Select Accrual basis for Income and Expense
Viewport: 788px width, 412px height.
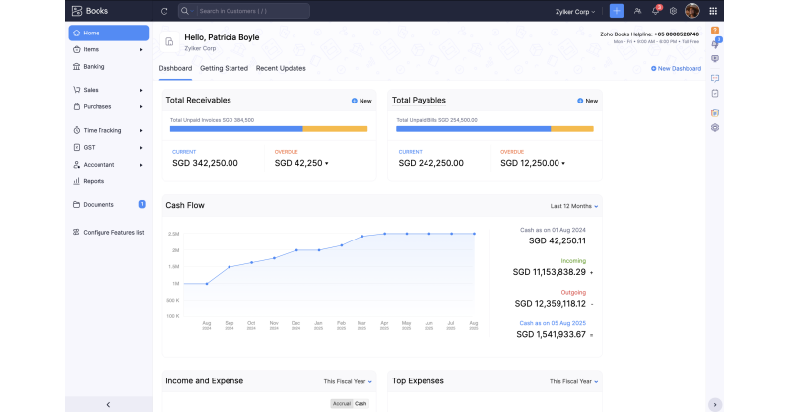(342, 403)
